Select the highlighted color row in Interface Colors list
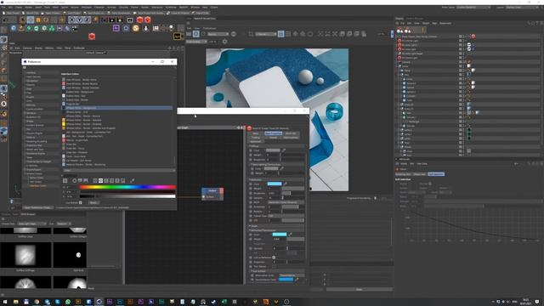This screenshot has height=306, width=544. coord(117,108)
